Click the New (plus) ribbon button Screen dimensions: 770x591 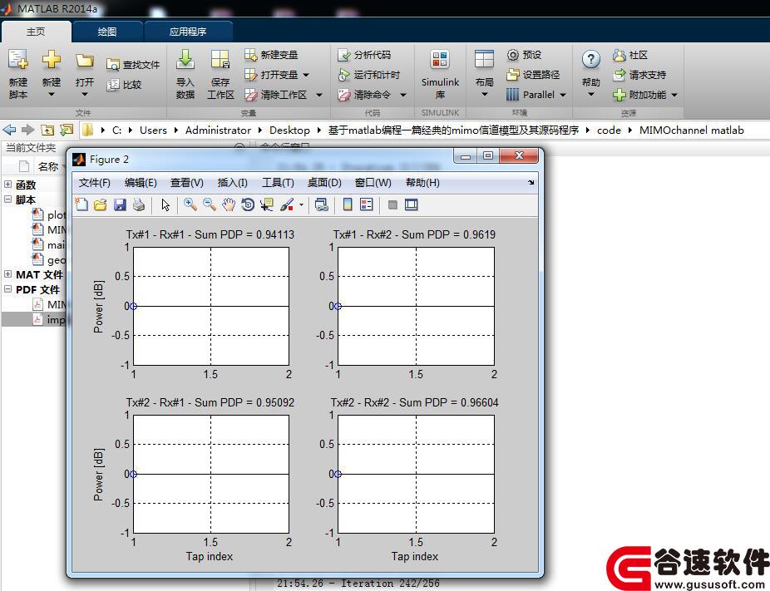point(51,74)
